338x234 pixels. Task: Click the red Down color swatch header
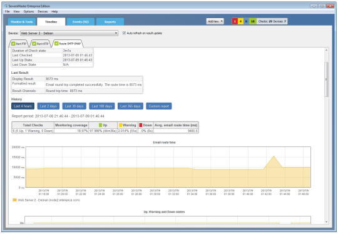coord(141,125)
